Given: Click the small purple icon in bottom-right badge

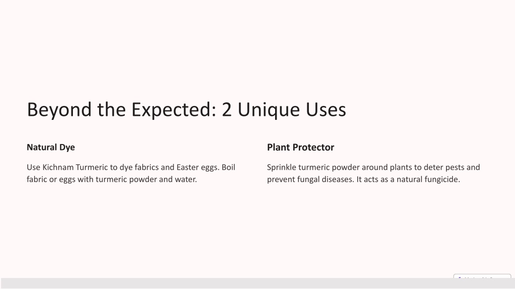Looking at the screenshot, I should point(459,277).
